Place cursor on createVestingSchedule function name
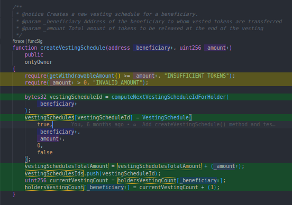The width and height of the screenshot is (292, 205). [x=72, y=48]
